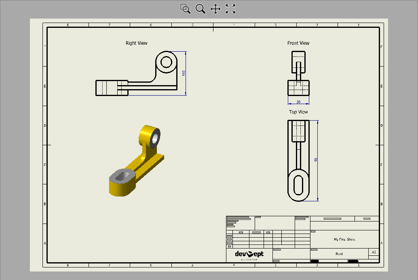Click the A3 sheet size cell

373,252
